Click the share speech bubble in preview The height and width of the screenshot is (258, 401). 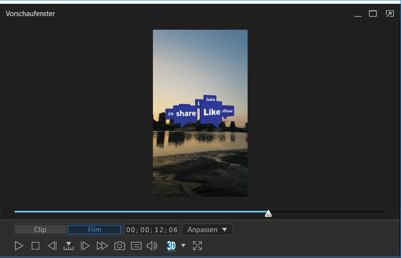pos(186,114)
